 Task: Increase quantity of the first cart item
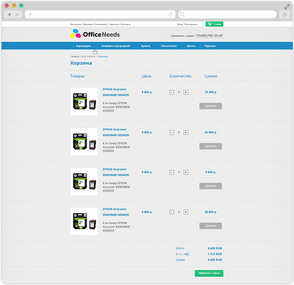186,92
